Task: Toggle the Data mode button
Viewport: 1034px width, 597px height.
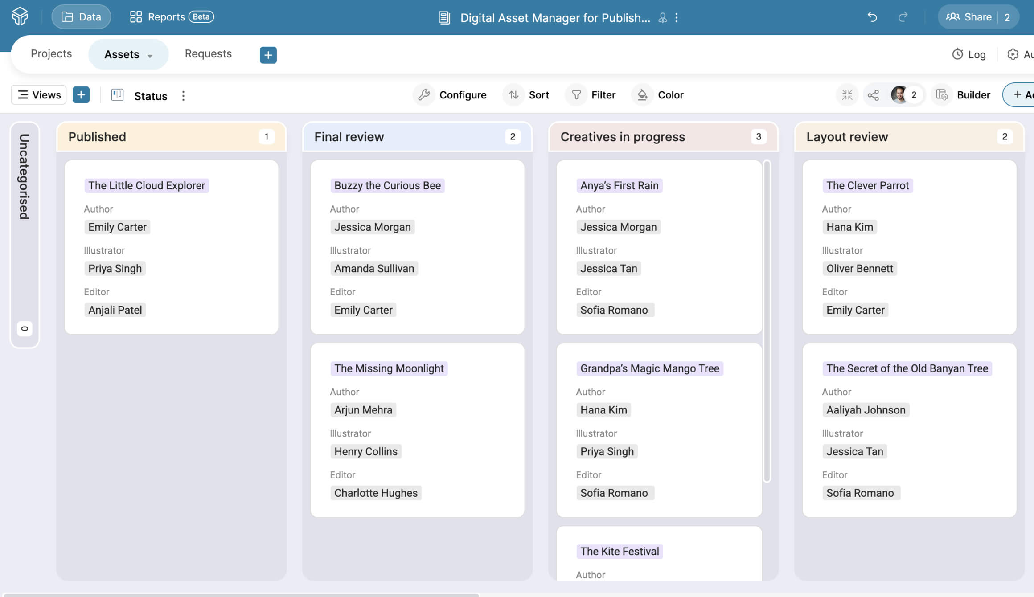Action: click(x=81, y=17)
